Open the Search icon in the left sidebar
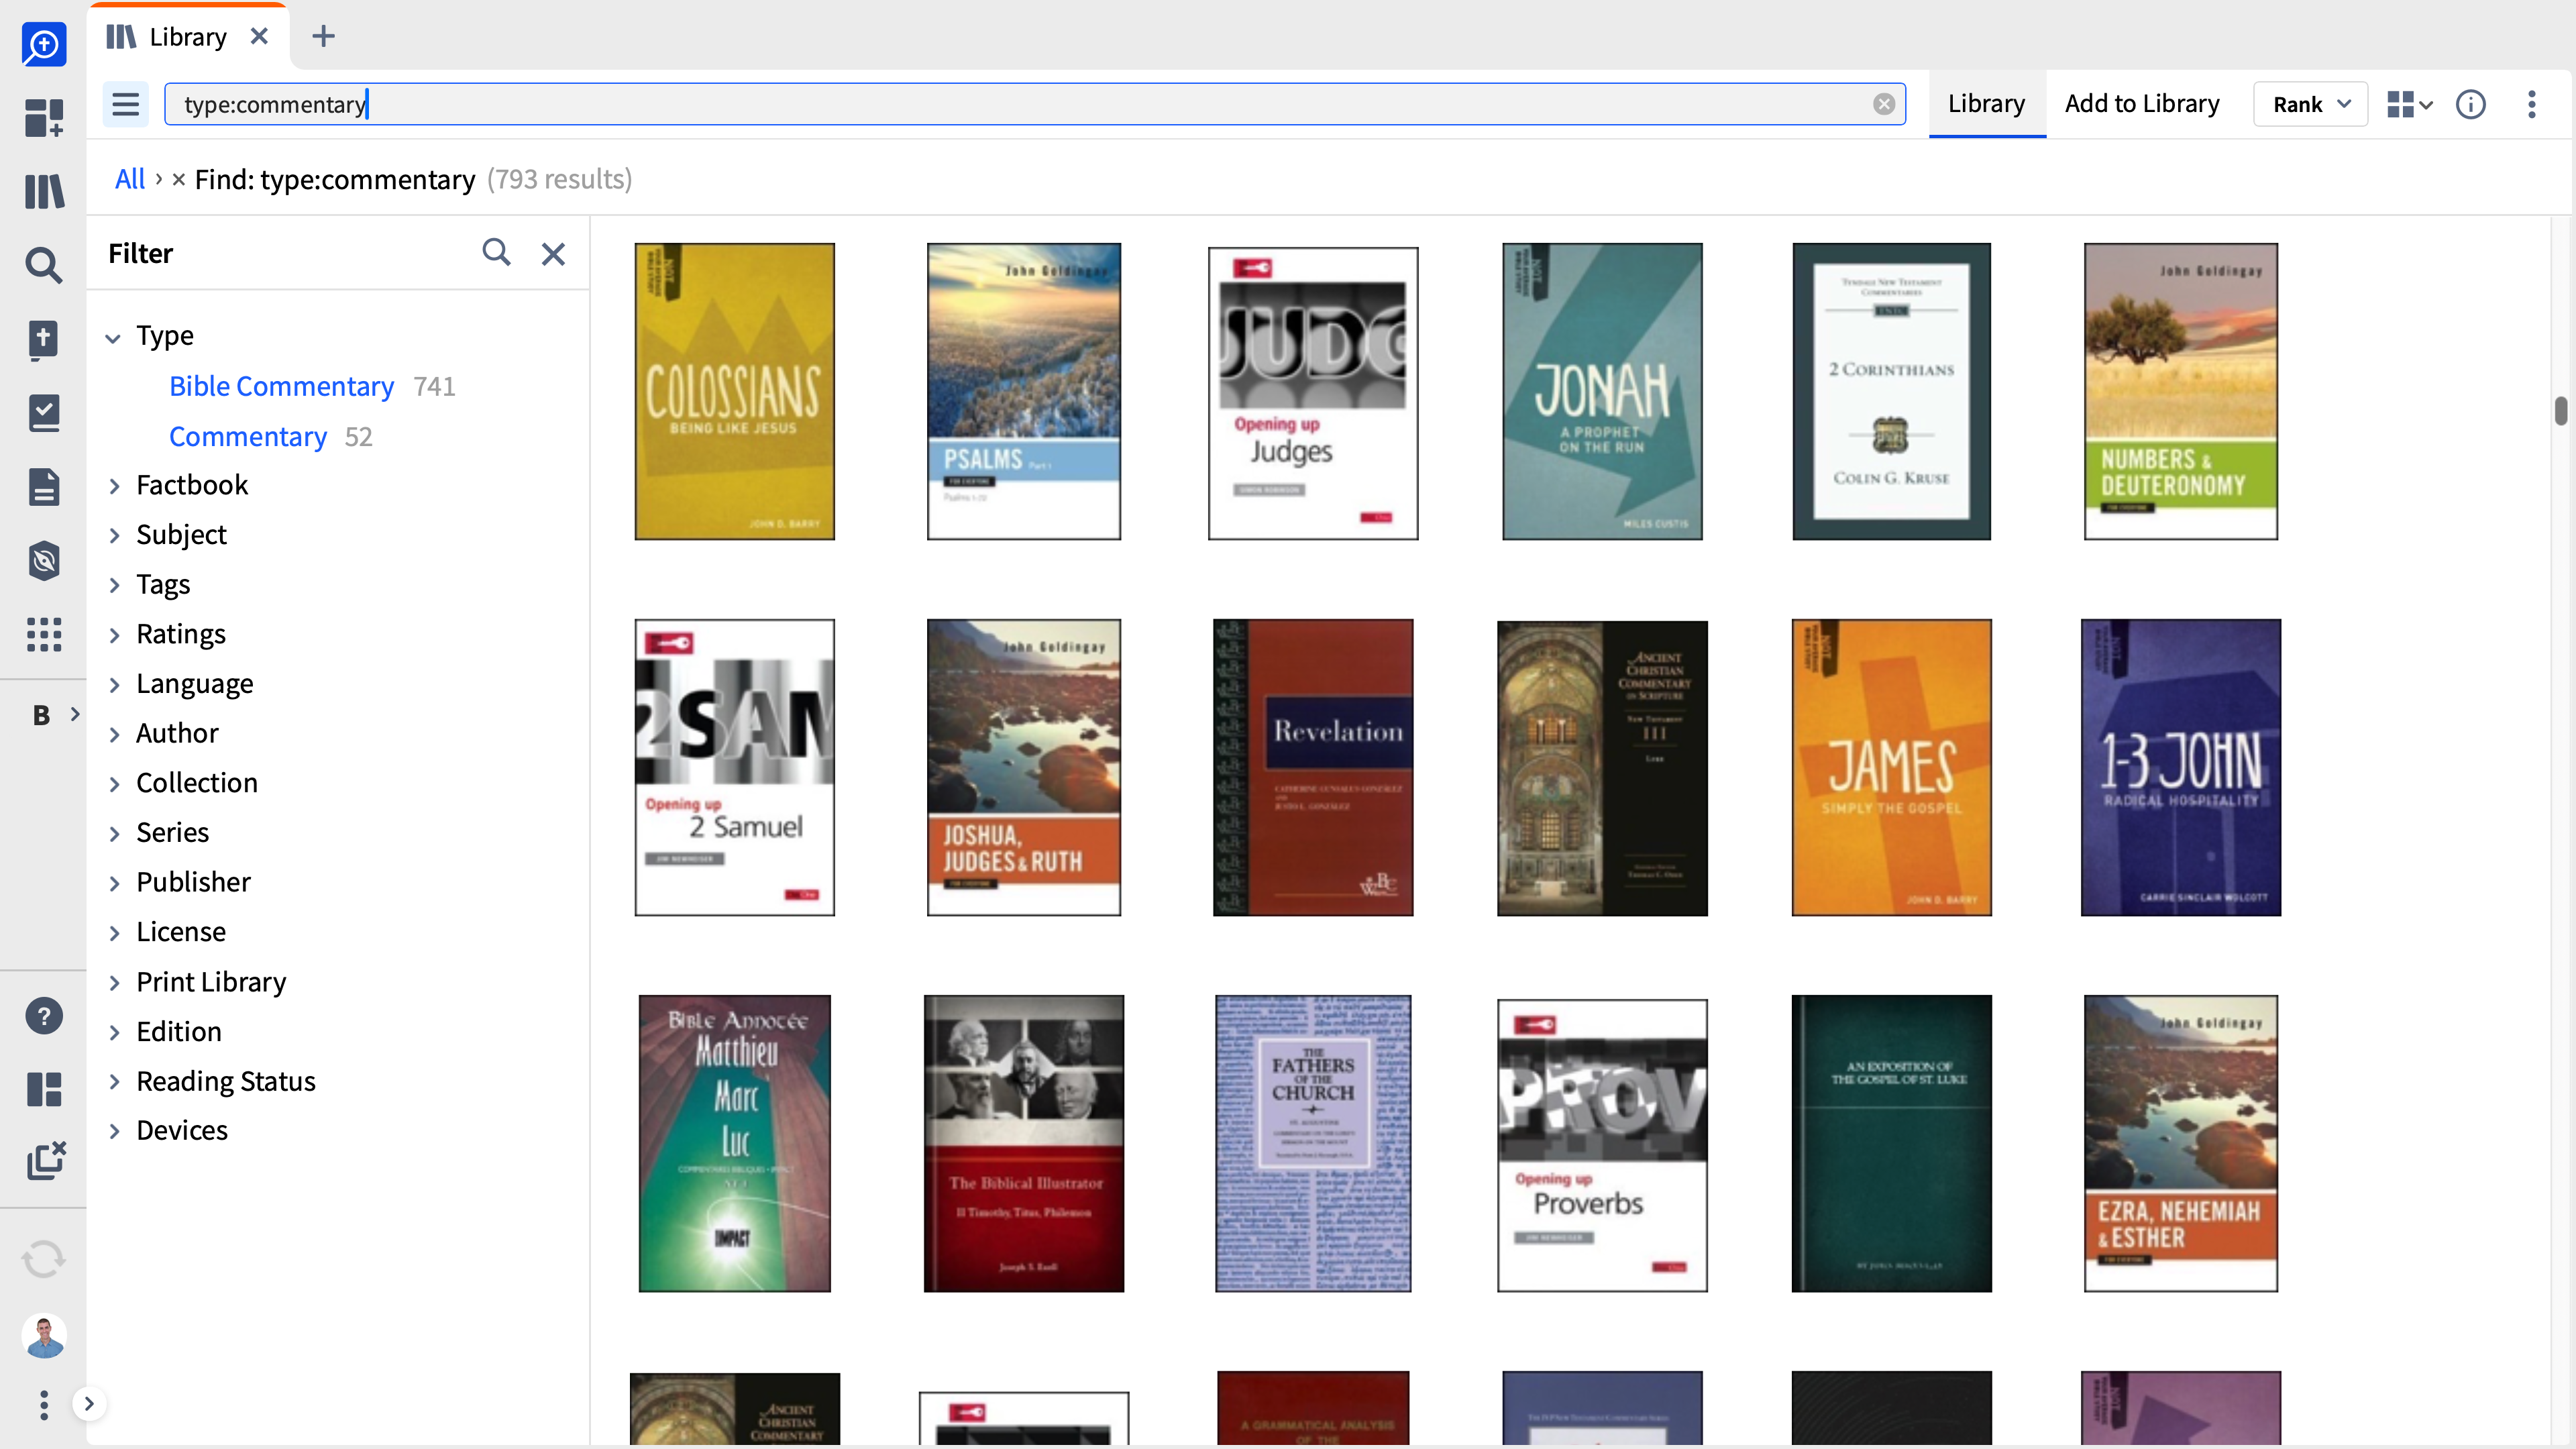The height and width of the screenshot is (1449, 2576). (44, 265)
